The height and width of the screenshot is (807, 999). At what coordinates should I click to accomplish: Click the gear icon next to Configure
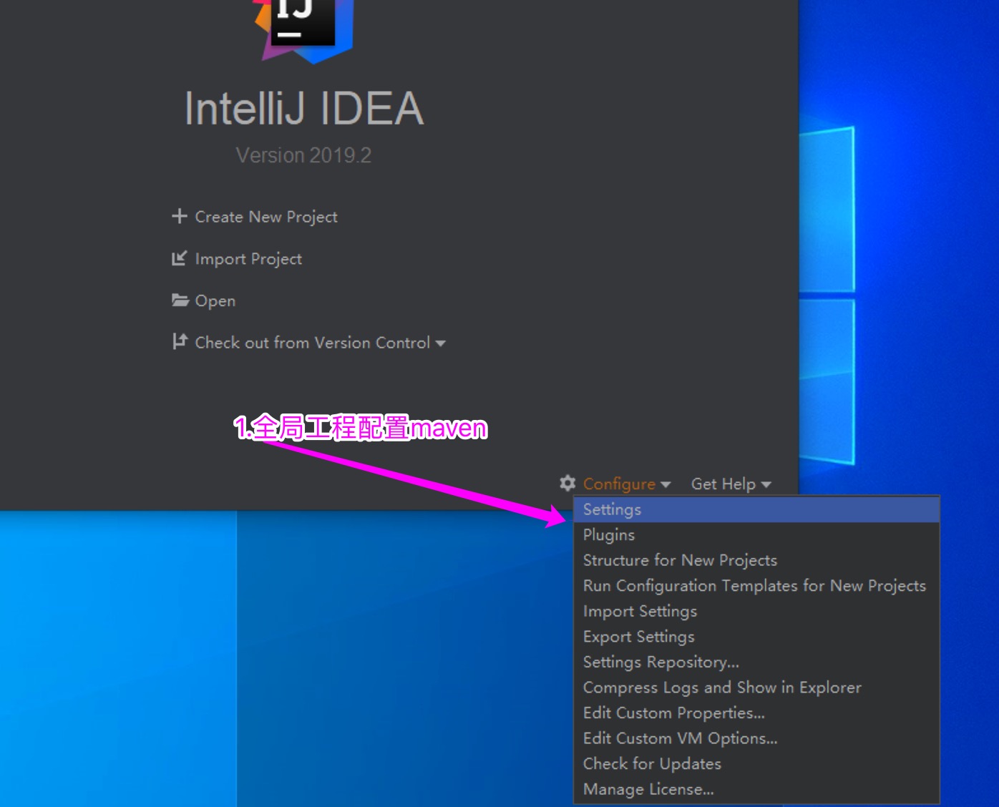click(567, 483)
